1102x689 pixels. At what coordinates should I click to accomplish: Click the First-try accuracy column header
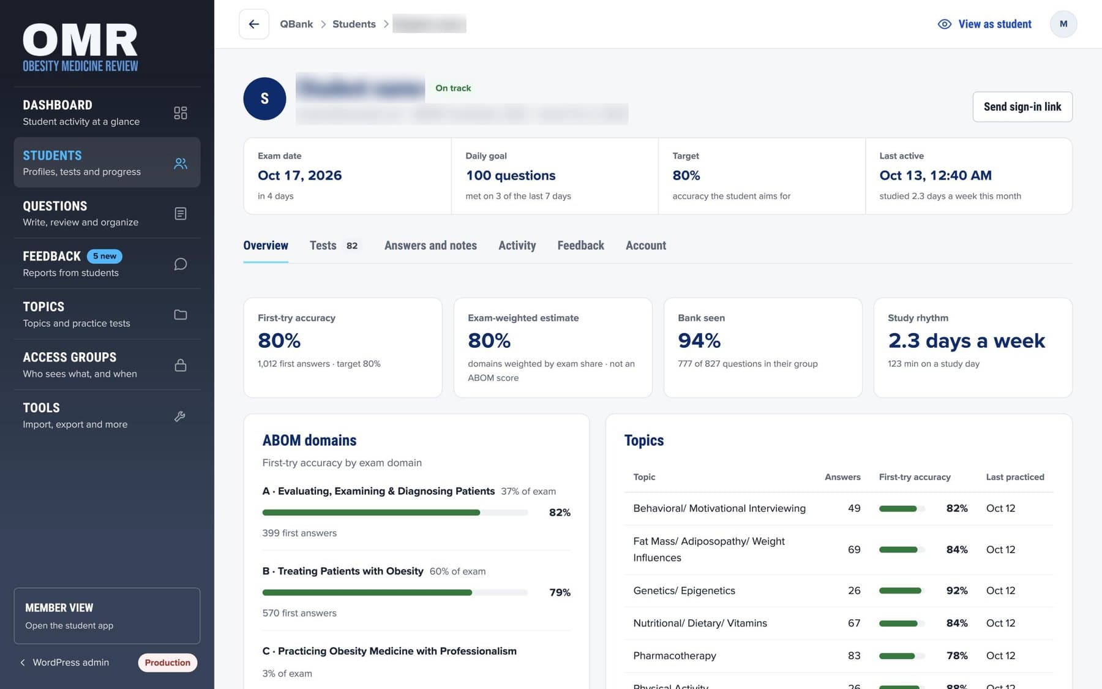tap(915, 477)
